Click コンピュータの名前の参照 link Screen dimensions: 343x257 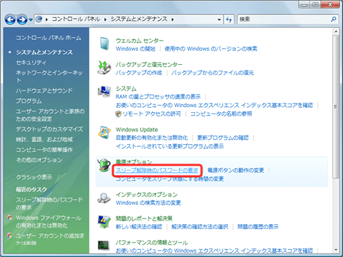(221, 114)
